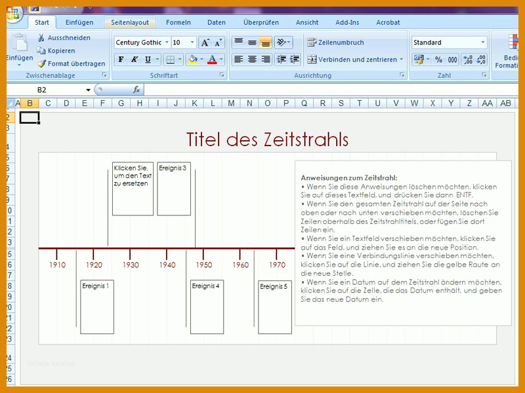Align text to the vertical middle
The width and height of the screenshot is (525, 393).
tap(252, 43)
